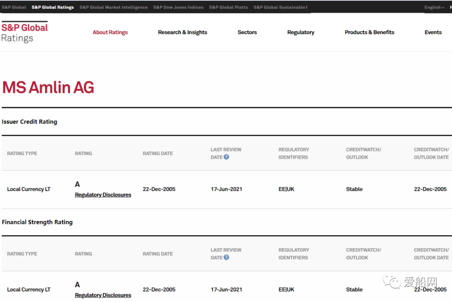Click the MS Amlin AG heading
The height and width of the screenshot is (302, 452).
48,87
